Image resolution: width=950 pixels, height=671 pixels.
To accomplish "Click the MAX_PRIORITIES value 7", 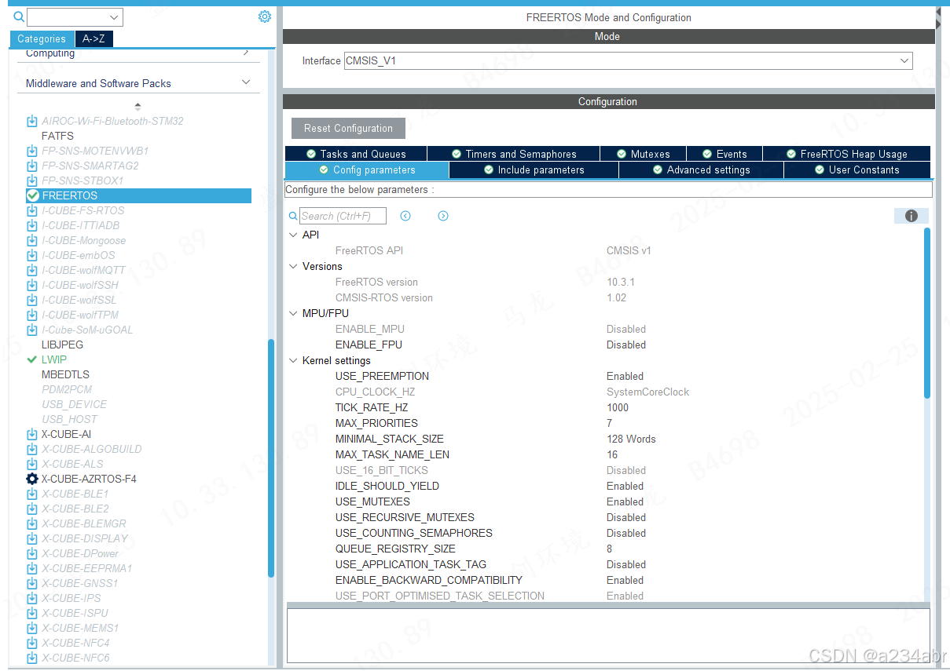I will (x=609, y=423).
